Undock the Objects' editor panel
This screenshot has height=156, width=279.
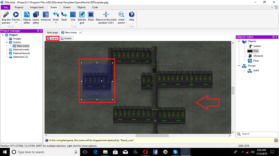tap(273, 37)
